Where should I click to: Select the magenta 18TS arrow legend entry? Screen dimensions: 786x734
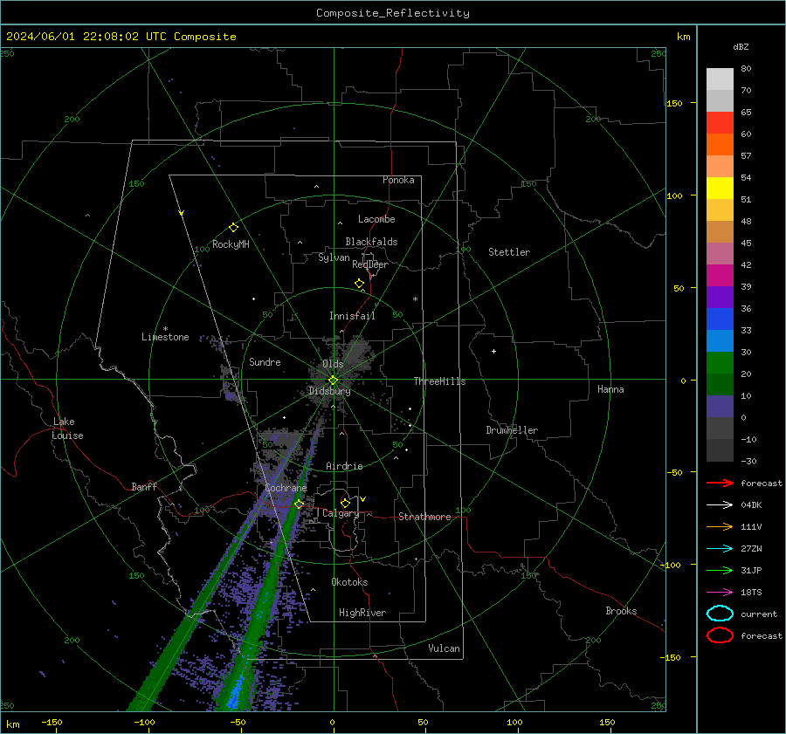720,593
